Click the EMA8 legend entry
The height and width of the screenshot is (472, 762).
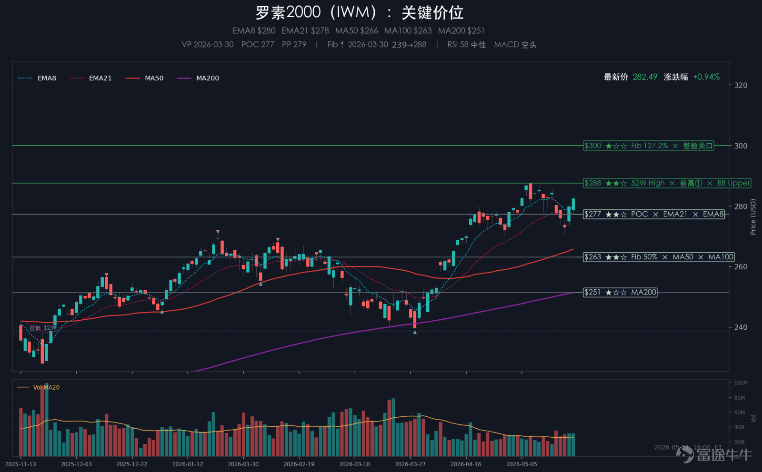[37, 78]
